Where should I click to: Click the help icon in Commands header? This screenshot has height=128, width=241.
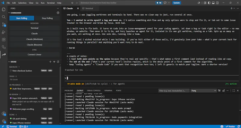click(x=58, y=13)
